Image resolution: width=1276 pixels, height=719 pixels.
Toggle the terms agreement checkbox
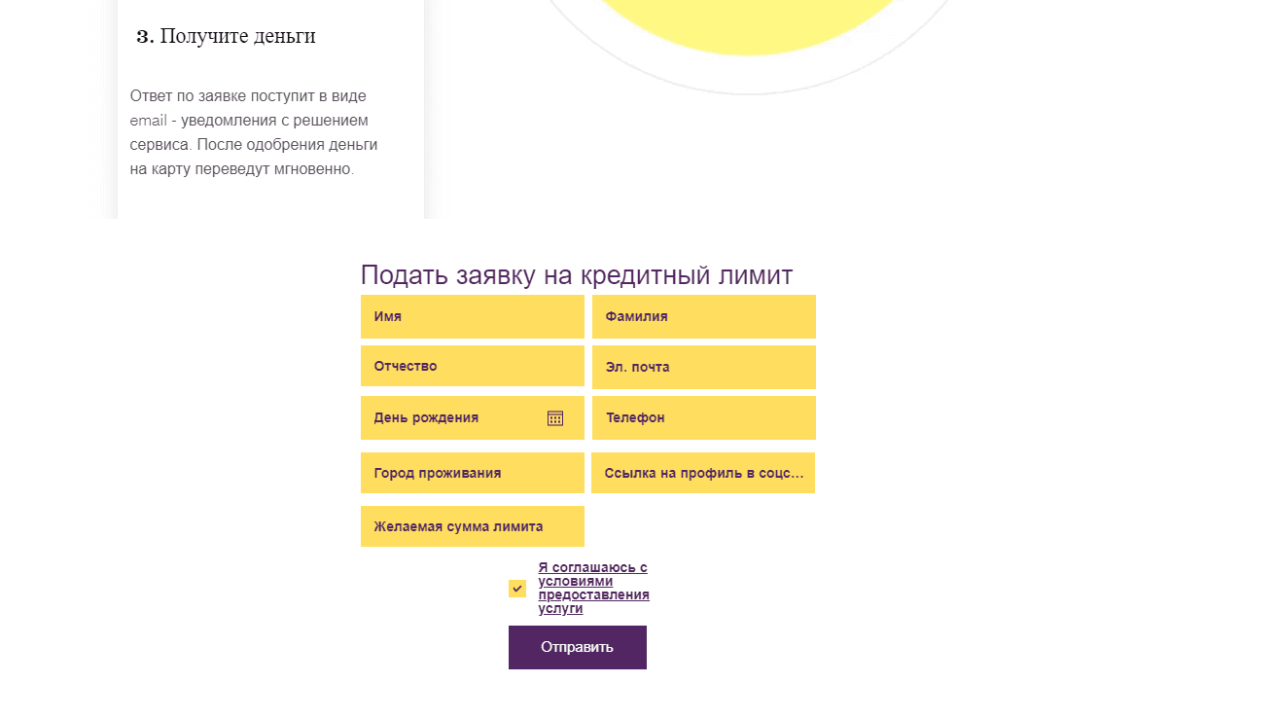517,589
